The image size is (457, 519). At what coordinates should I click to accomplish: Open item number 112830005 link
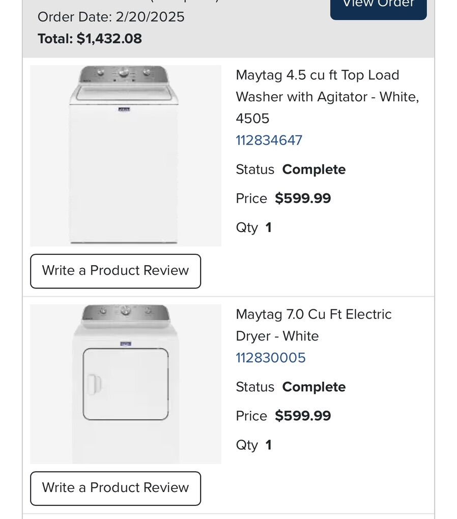pyautogui.click(x=270, y=358)
